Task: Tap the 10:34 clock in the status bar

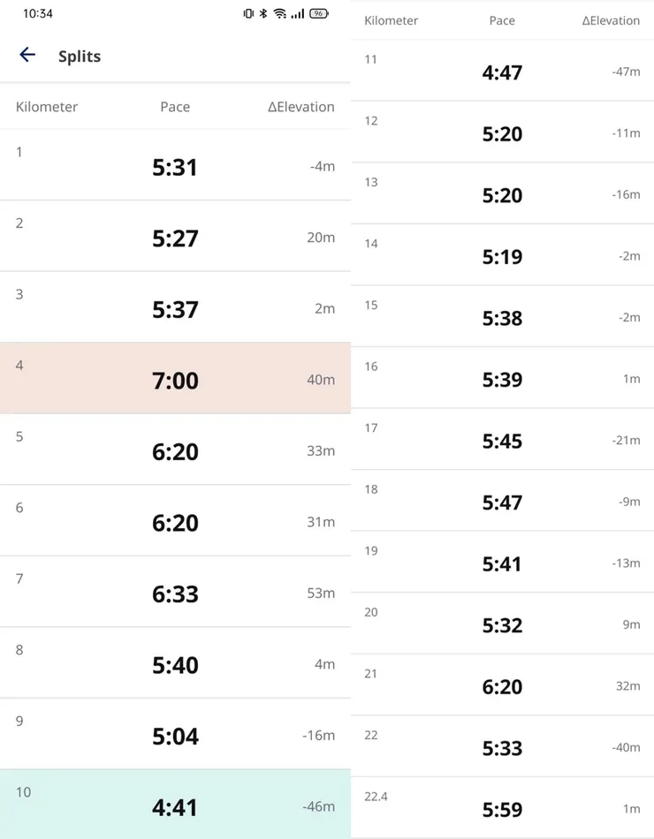Action: click(38, 14)
